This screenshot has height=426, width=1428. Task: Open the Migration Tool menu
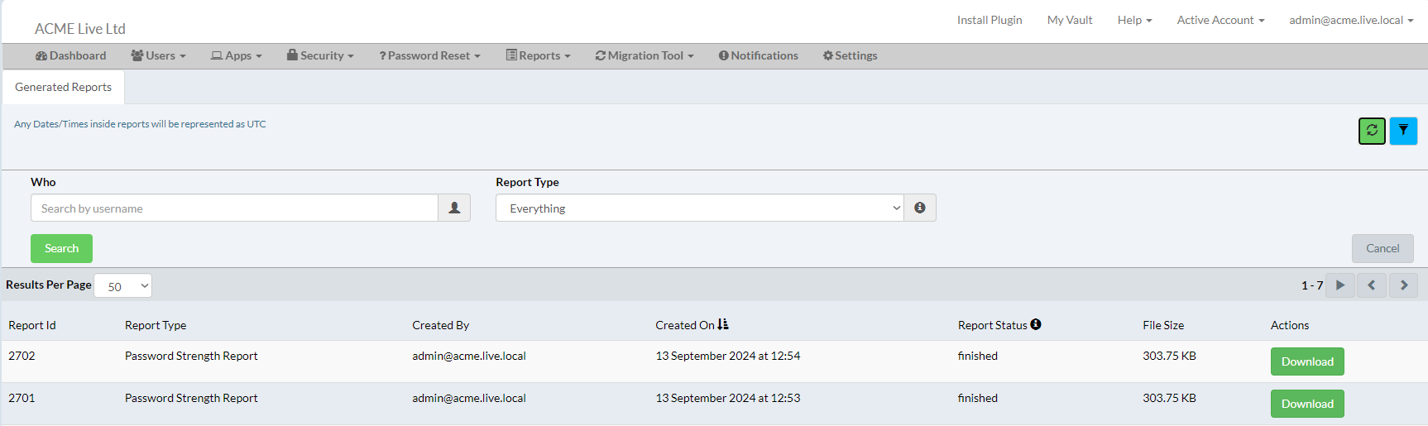tap(645, 55)
